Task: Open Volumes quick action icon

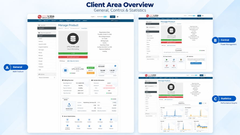Action: coord(111,126)
